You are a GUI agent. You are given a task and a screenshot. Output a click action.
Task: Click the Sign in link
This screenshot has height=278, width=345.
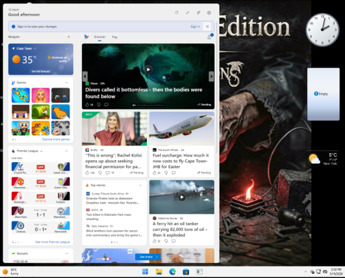tap(195, 27)
